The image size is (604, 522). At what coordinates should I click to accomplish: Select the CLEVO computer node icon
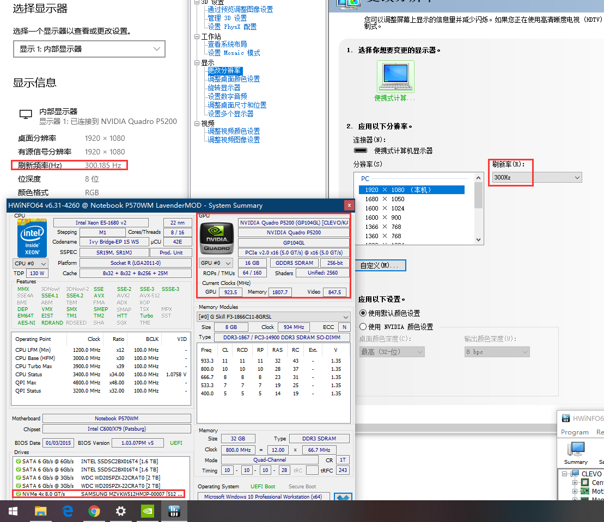575,474
